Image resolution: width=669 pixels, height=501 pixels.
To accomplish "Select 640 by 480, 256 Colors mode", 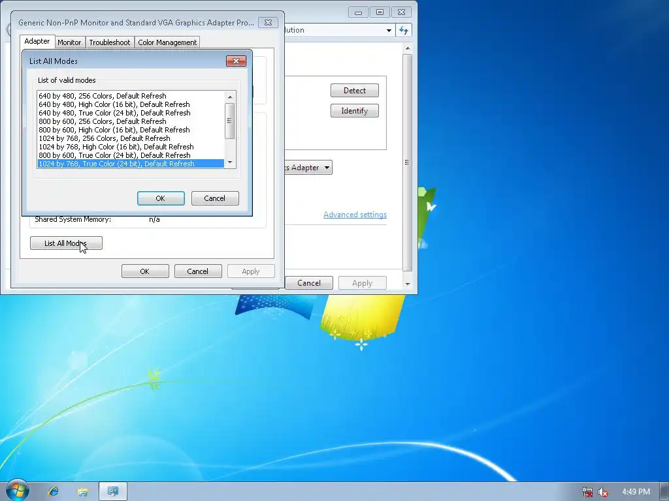I will 131,96.
